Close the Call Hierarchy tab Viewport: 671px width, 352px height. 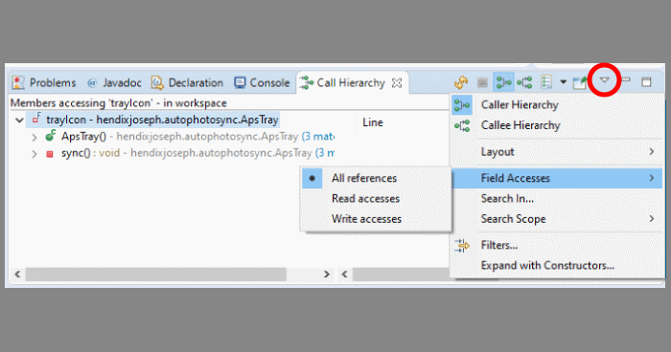pos(397,83)
